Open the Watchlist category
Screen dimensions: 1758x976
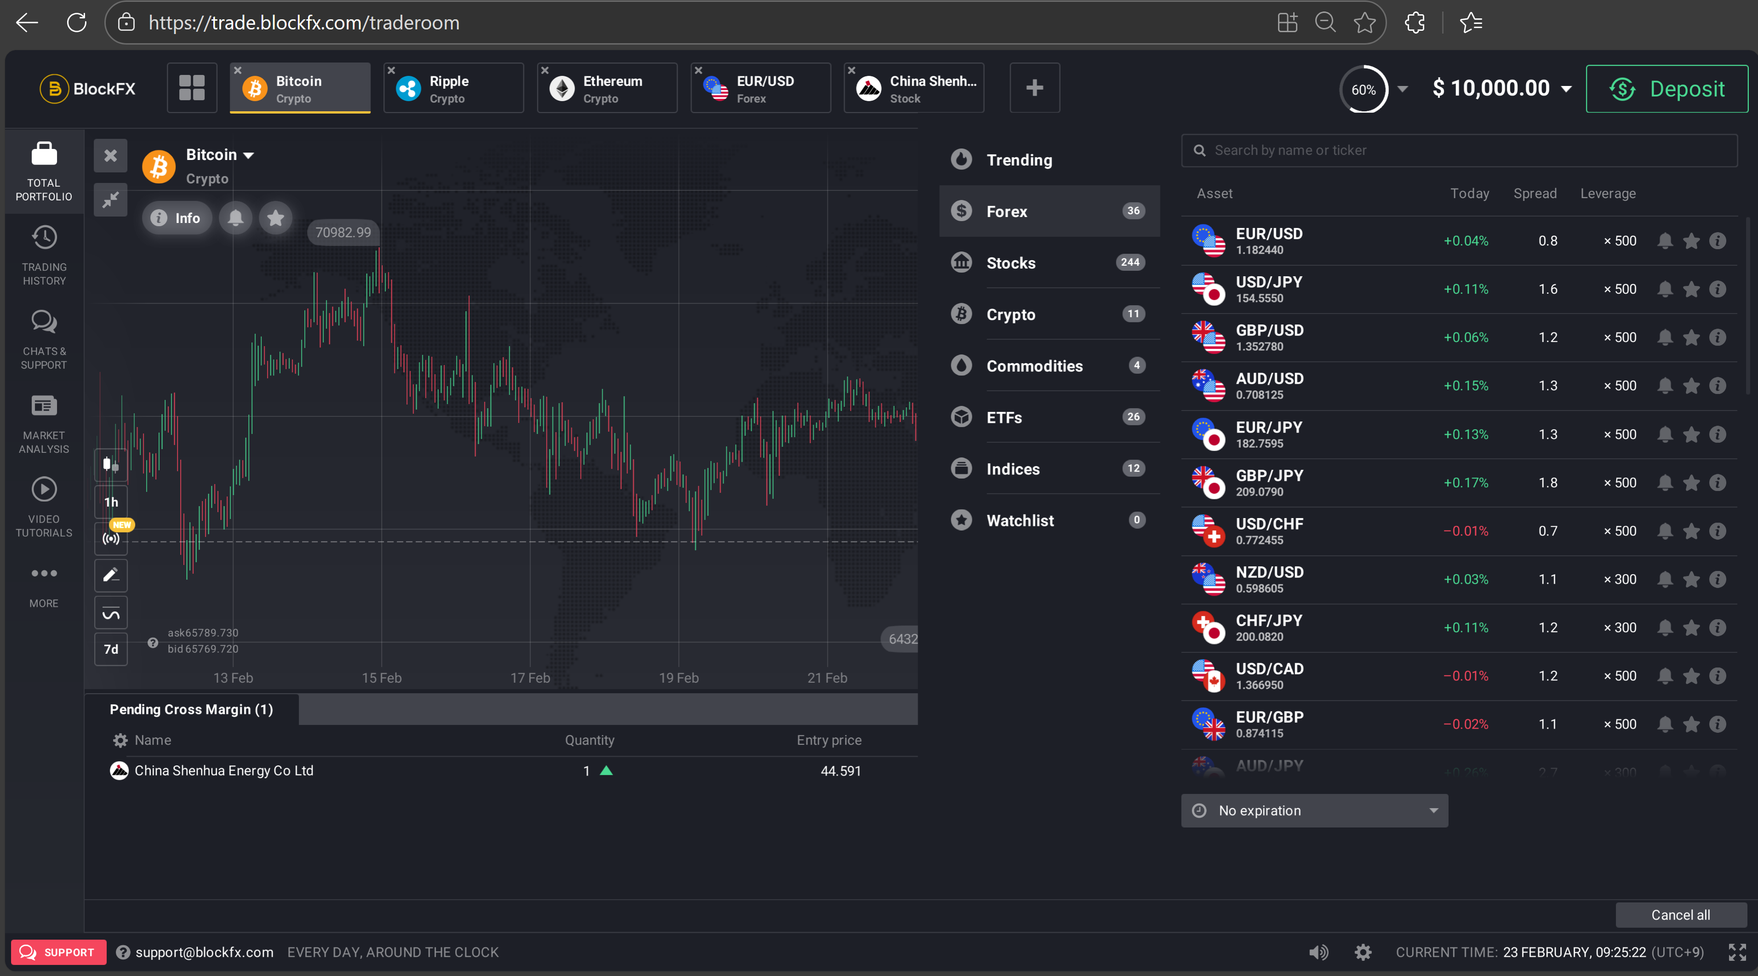pos(1050,520)
